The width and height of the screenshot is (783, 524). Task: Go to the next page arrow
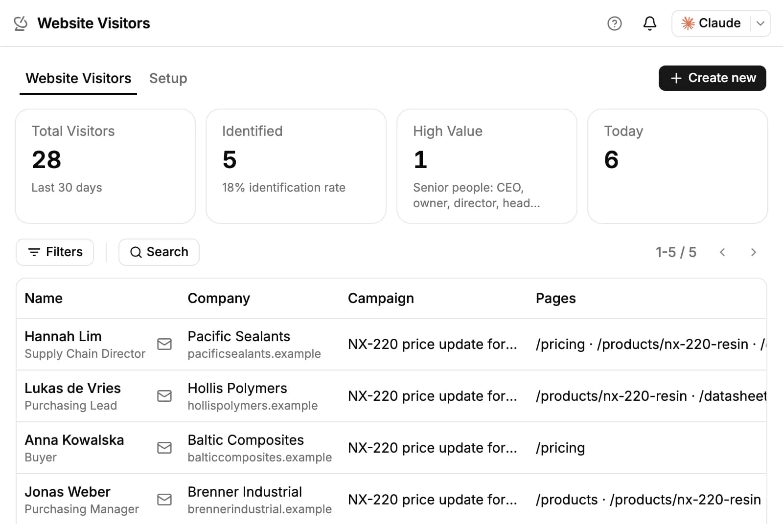coord(753,252)
